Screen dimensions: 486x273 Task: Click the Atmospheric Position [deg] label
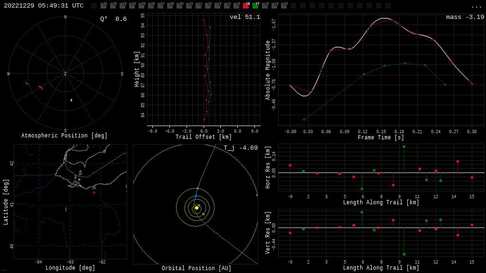click(64, 136)
